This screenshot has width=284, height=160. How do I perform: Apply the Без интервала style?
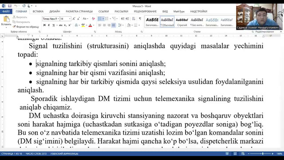(197, 22)
